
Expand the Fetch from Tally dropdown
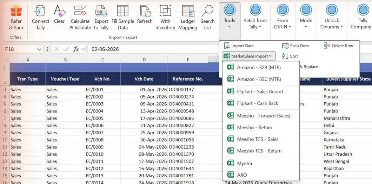(x=255, y=17)
